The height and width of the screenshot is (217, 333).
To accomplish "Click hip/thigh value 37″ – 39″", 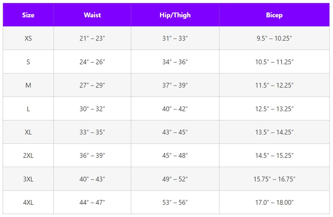I will point(175,85).
